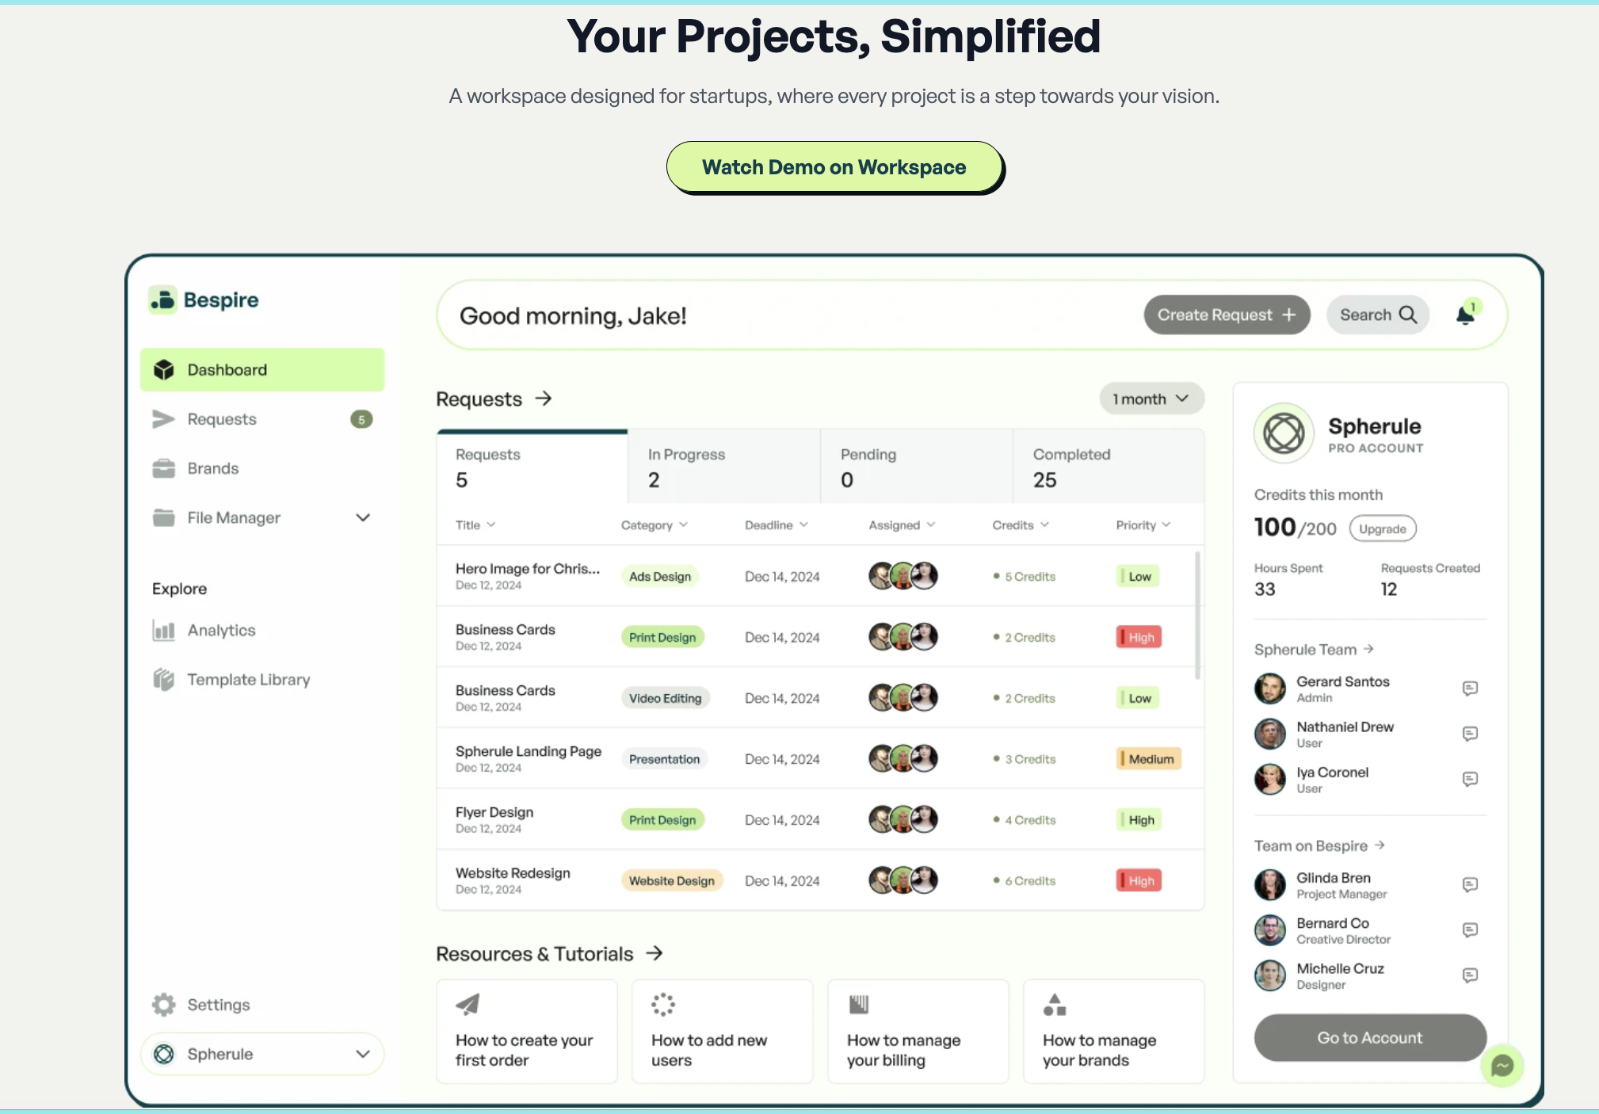Viewport: 1599px width, 1114px height.
Task: Click the Analytics bar-chart icon
Action: pyautogui.click(x=164, y=630)
